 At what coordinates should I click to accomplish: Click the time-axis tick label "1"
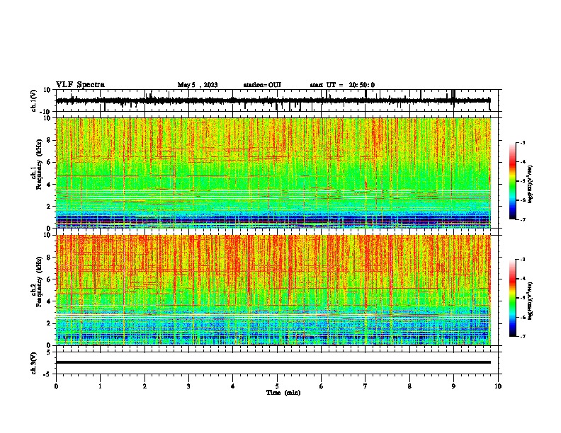click(x=100, y=386)
